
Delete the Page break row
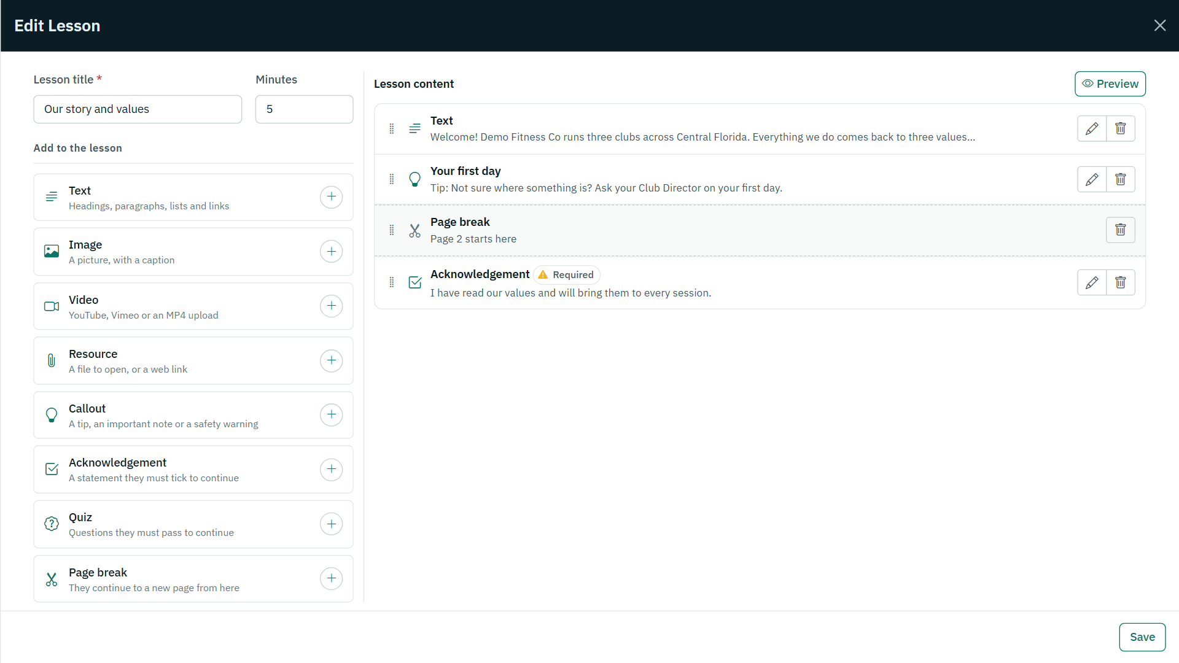pos(1121,230)
